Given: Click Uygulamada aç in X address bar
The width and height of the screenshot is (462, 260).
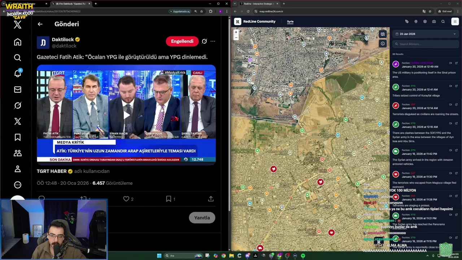Looking at the screenshot, I should [x=179, y=11].
